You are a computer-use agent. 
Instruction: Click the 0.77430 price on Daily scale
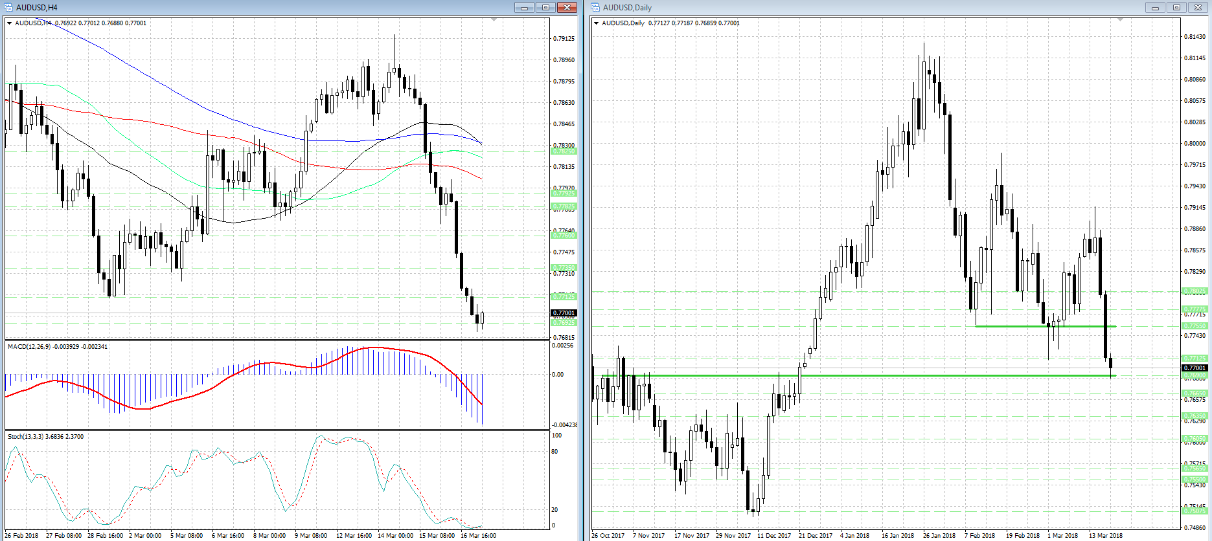coord(1195,336)
